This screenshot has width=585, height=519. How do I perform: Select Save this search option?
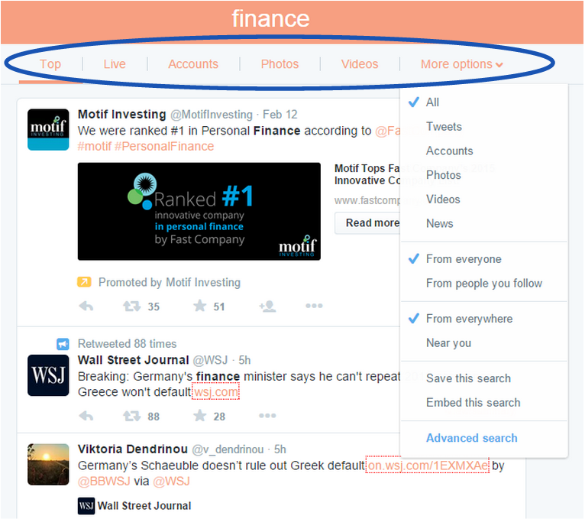[x=468, y=378]
